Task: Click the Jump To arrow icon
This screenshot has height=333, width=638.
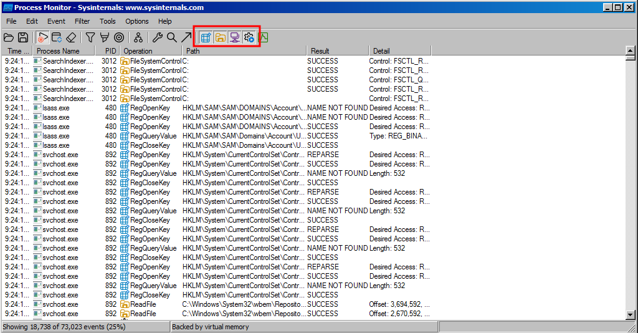Action: [186, 37]
